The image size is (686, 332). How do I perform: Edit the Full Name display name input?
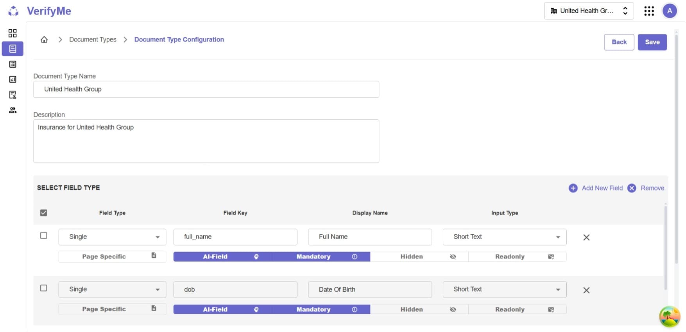pos(370,237)
